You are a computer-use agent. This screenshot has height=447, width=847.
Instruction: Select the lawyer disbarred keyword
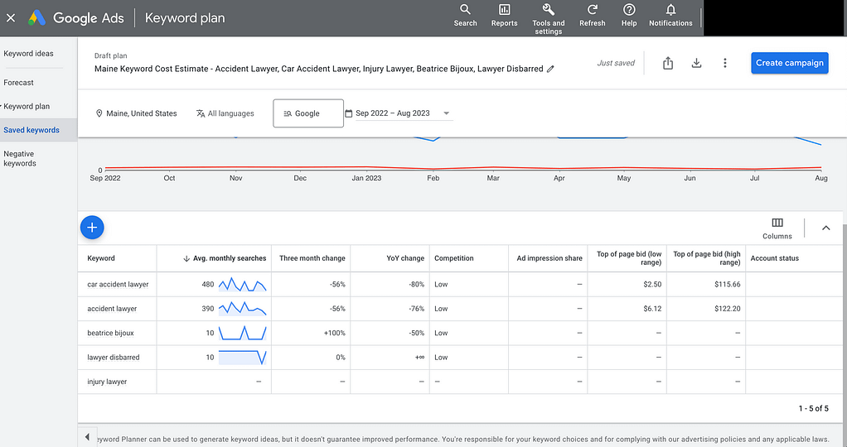pyautogui.click(x=114, y=358)
